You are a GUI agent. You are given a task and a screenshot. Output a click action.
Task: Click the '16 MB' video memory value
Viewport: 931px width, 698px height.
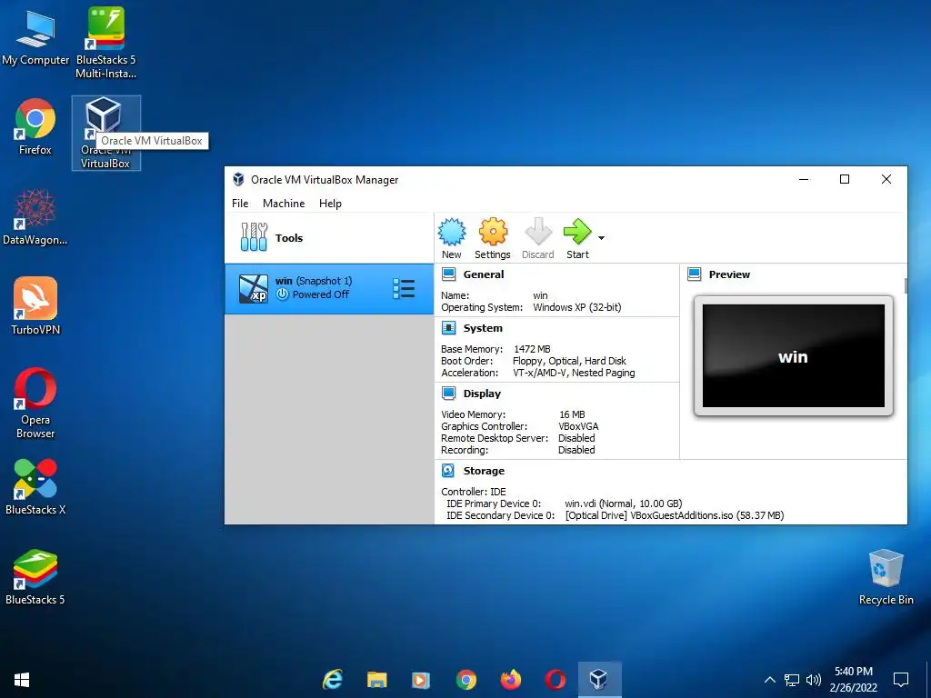[572, 414]
